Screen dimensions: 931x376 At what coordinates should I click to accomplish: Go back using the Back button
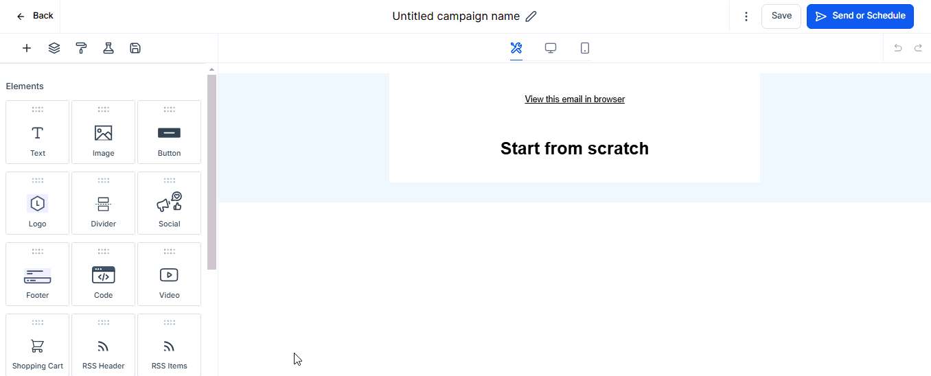pyautogui.click(x=34, y=16)
